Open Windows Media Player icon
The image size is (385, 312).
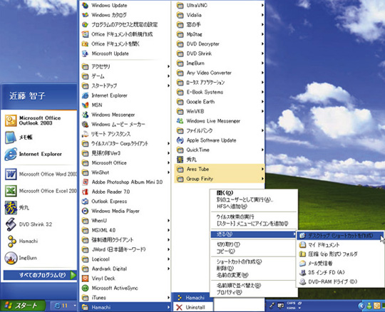point(86,211)
